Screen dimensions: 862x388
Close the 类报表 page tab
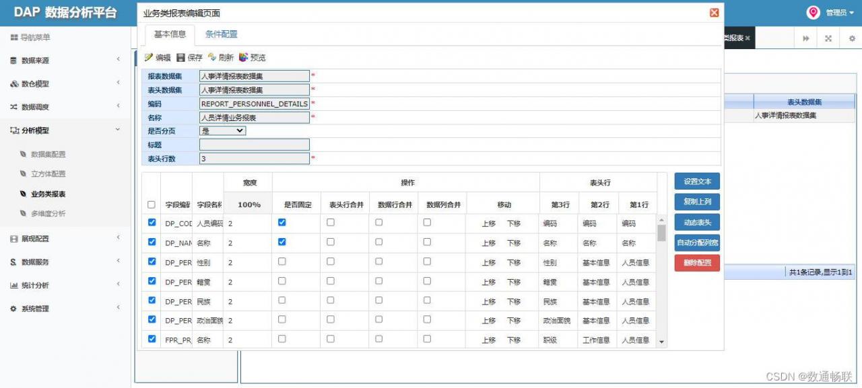748,38
